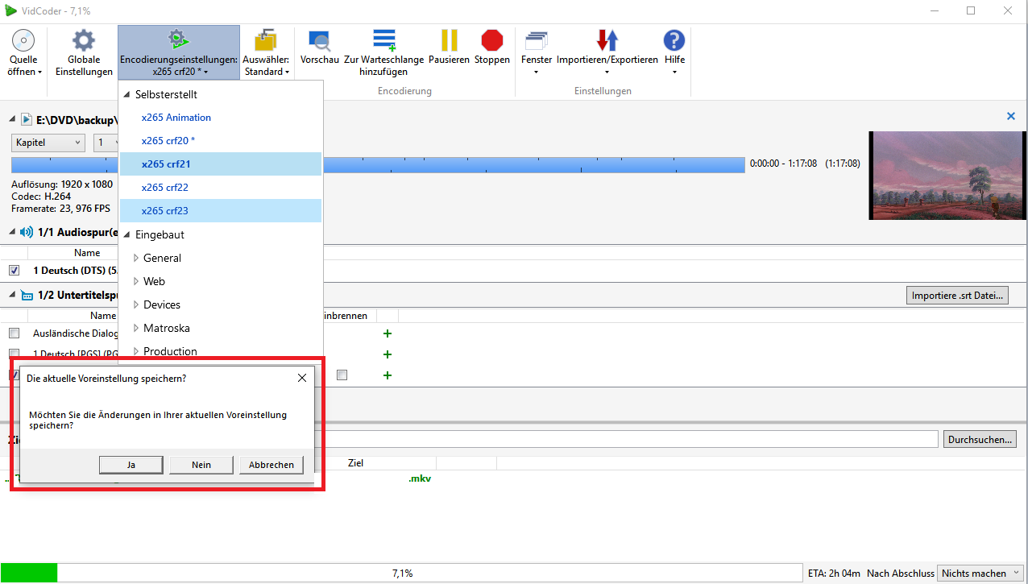Viewport: 1028px width, 584px height.
Task: Open Globale Einstellungen
Action: pyautogui.click(x=83, y=51)
